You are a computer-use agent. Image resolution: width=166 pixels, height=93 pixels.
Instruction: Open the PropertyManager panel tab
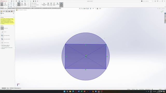tap(4, 11)
